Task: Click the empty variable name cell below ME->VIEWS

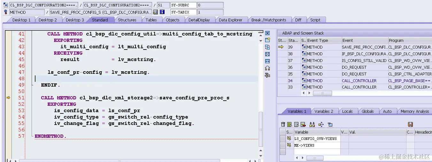Action: pos(317,152)
